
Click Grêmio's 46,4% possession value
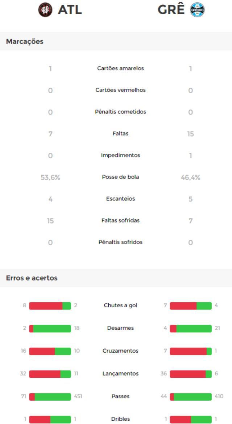(191, 178)
